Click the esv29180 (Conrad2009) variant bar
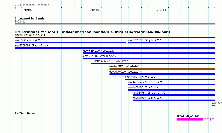Viewport: 222px width, 133px height. (x=170, y=79)
